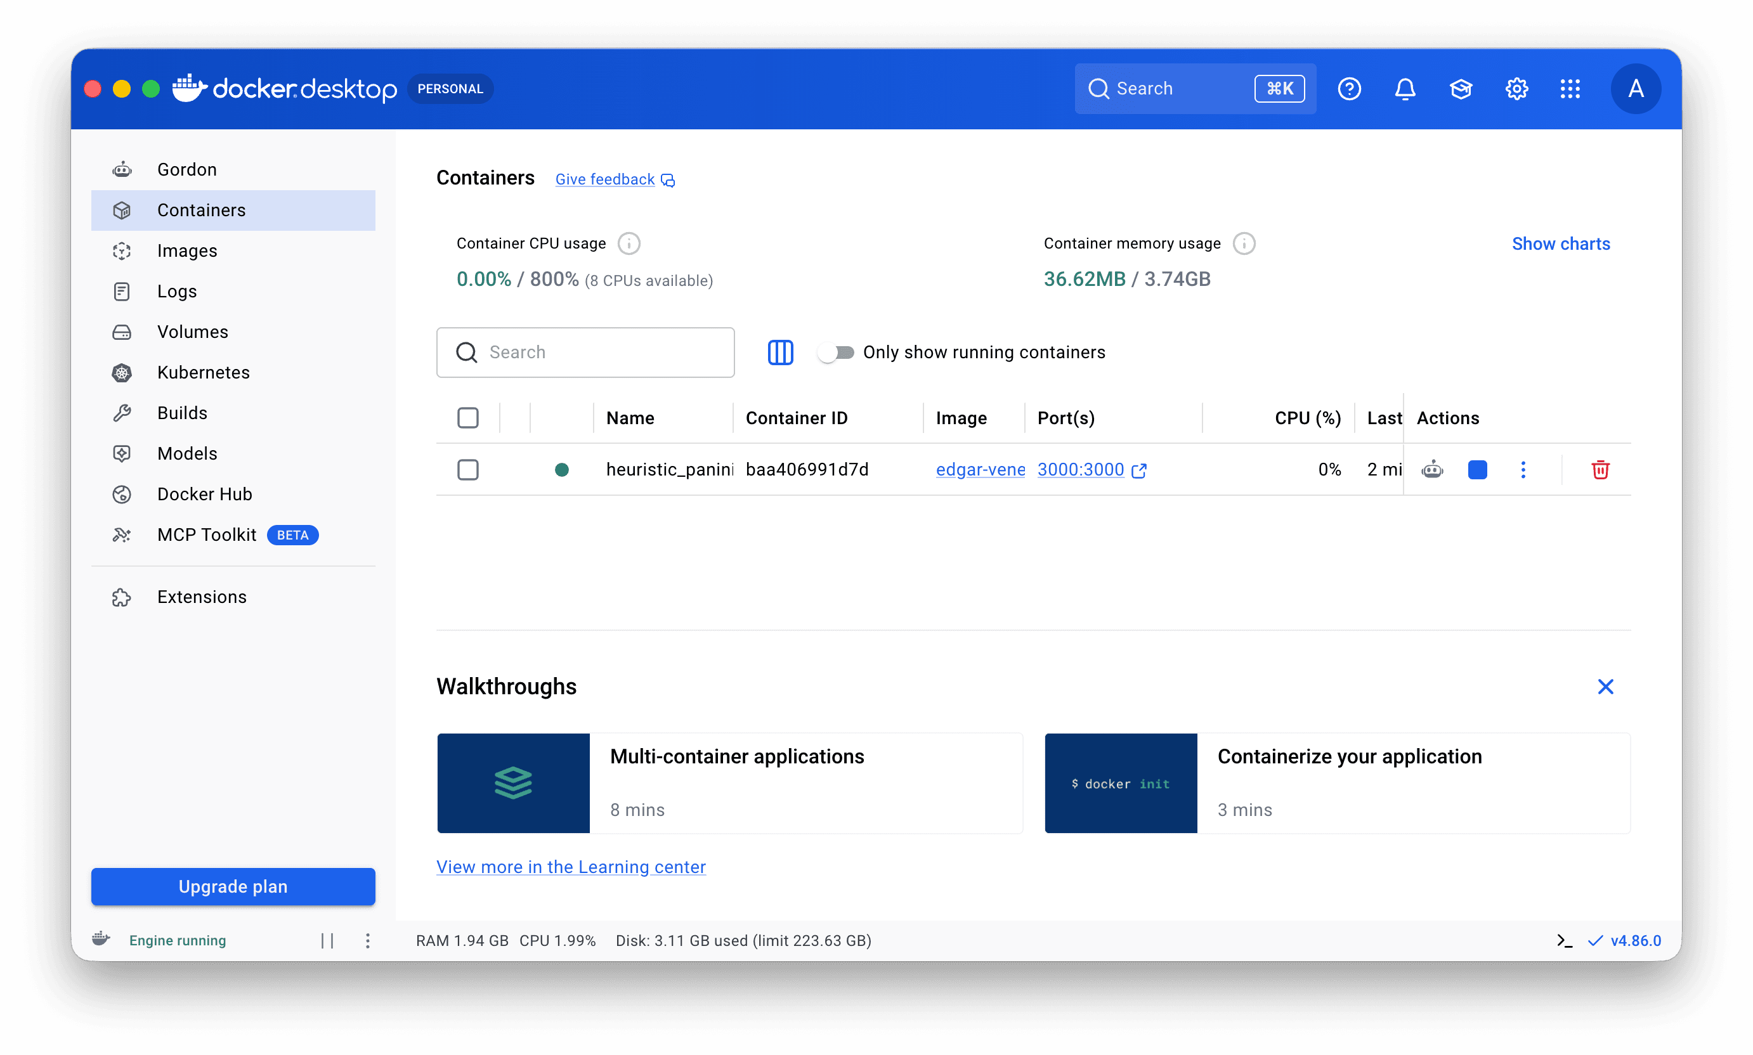Navigate to Volumes label in sidebar

(193, 332)
